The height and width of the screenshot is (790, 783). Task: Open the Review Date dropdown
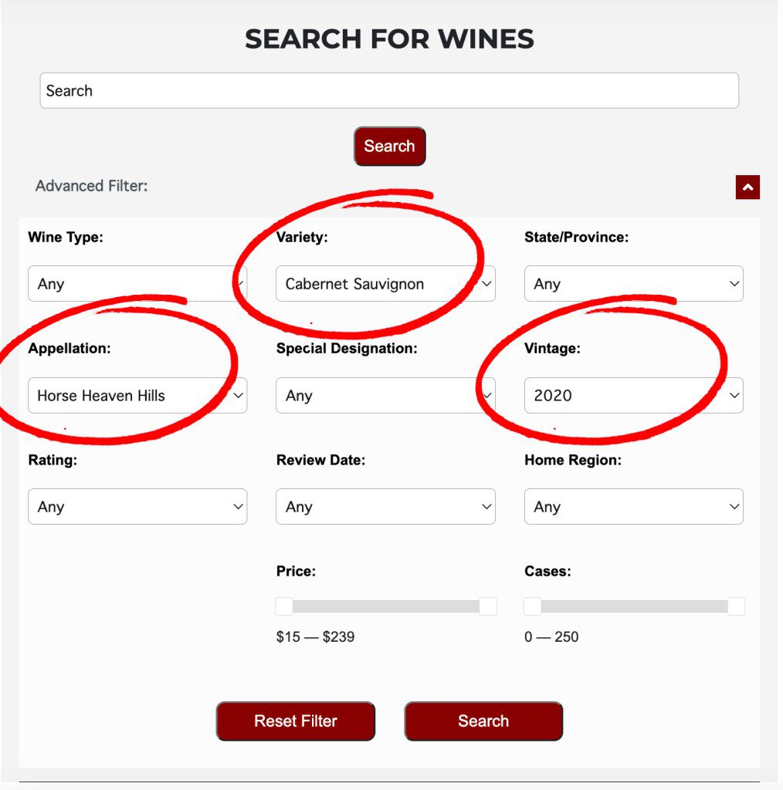(x=385, y=506)
